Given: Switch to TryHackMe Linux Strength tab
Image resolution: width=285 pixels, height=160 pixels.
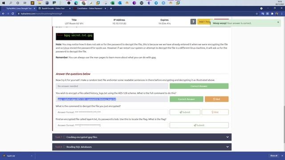Looking at the screenshot, I should coord(19,8).
